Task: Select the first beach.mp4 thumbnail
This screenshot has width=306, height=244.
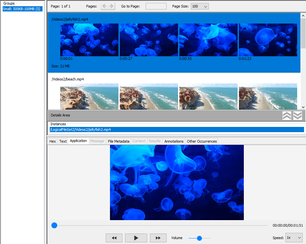Action: (89, 96)
